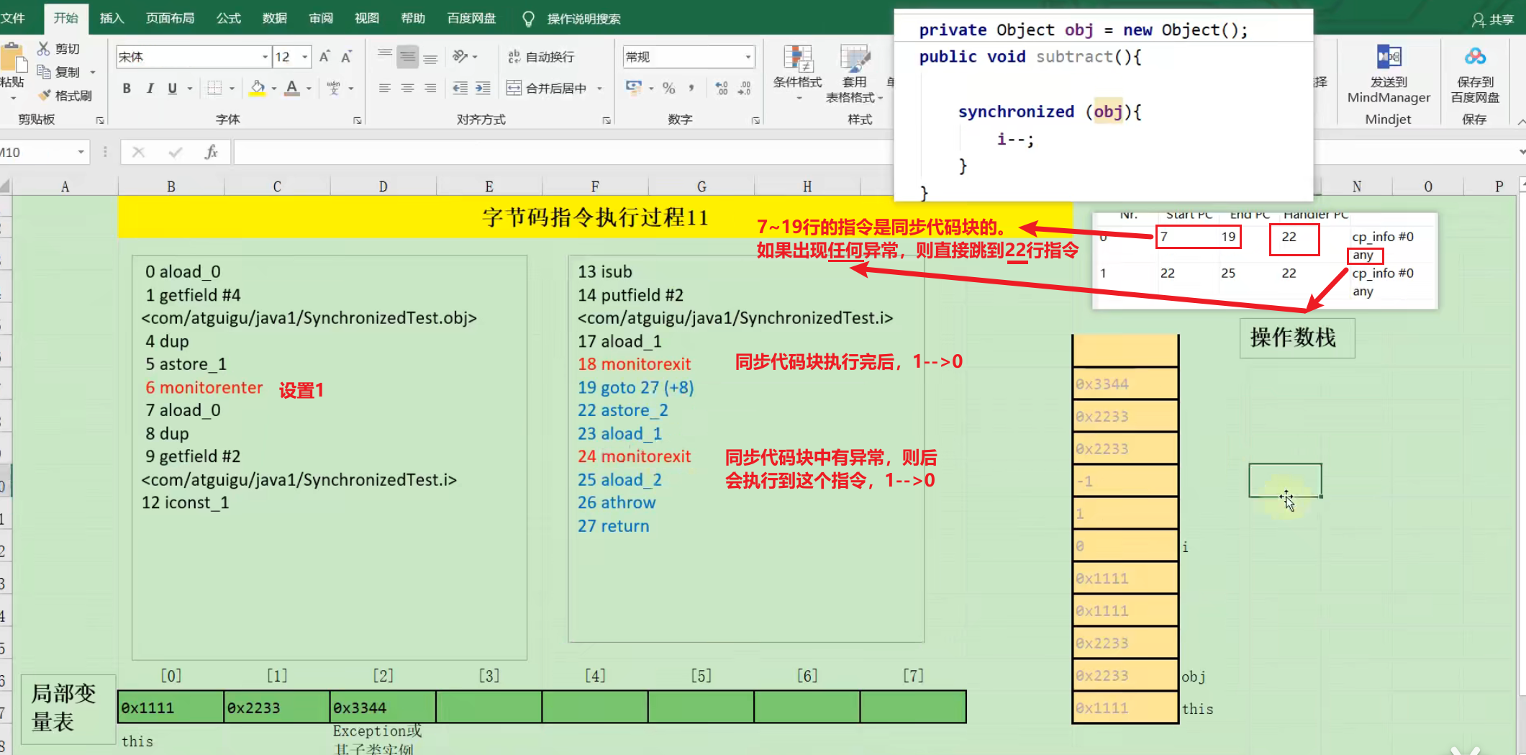Align text right
Image resolution: width=1526 pixels, height=755 pixels.
click(x=430, y=89)
